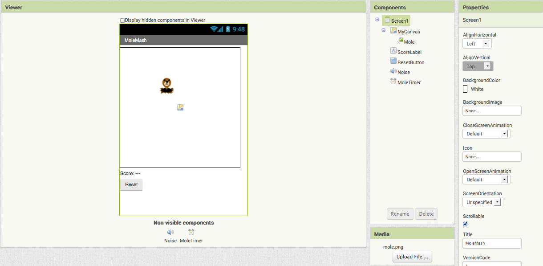Select the Noise component in the tree
This screenshot has height=266, width=543.
[x=403, y=72]
